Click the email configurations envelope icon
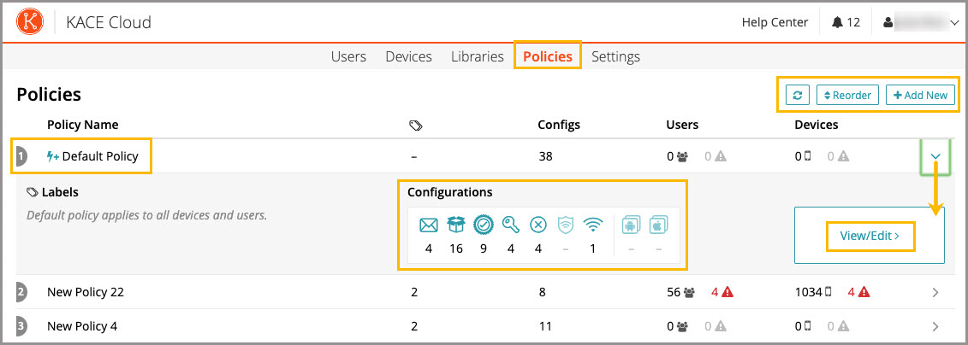Image resolution: width=968 pixels, height=345 pixels. (428, 225)
